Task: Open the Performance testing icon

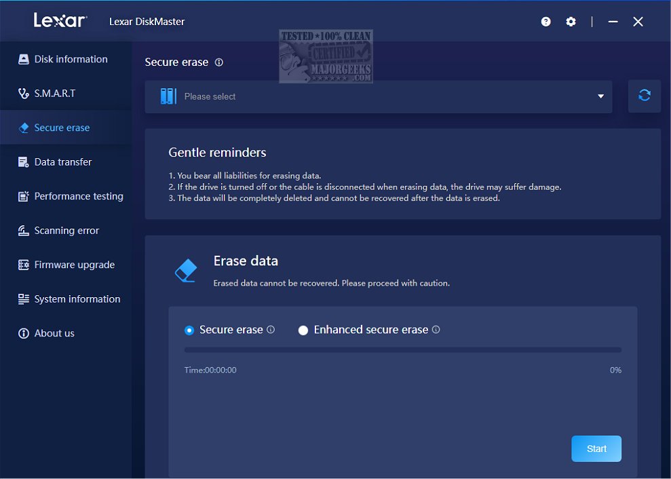Action: pyautogui.click(x=22, y=196)
